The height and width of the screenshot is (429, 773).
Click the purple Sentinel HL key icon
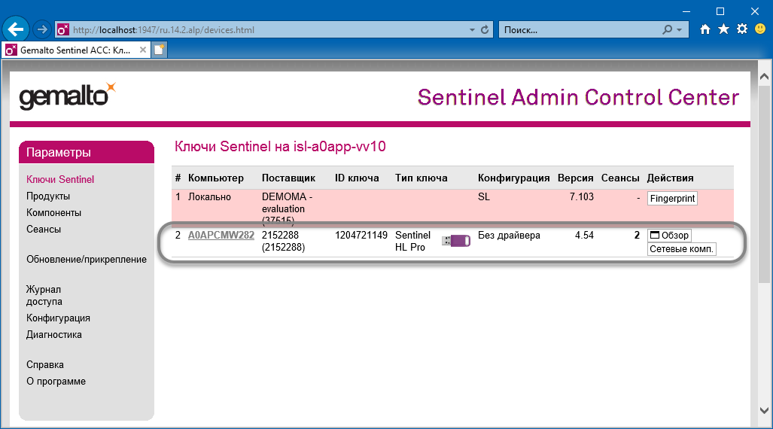[x=456, y=241]
